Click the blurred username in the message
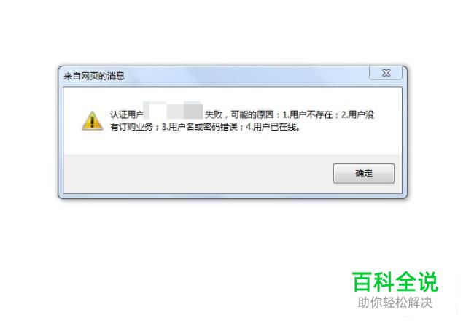The image size is (474, 334). tap(174, 110)
